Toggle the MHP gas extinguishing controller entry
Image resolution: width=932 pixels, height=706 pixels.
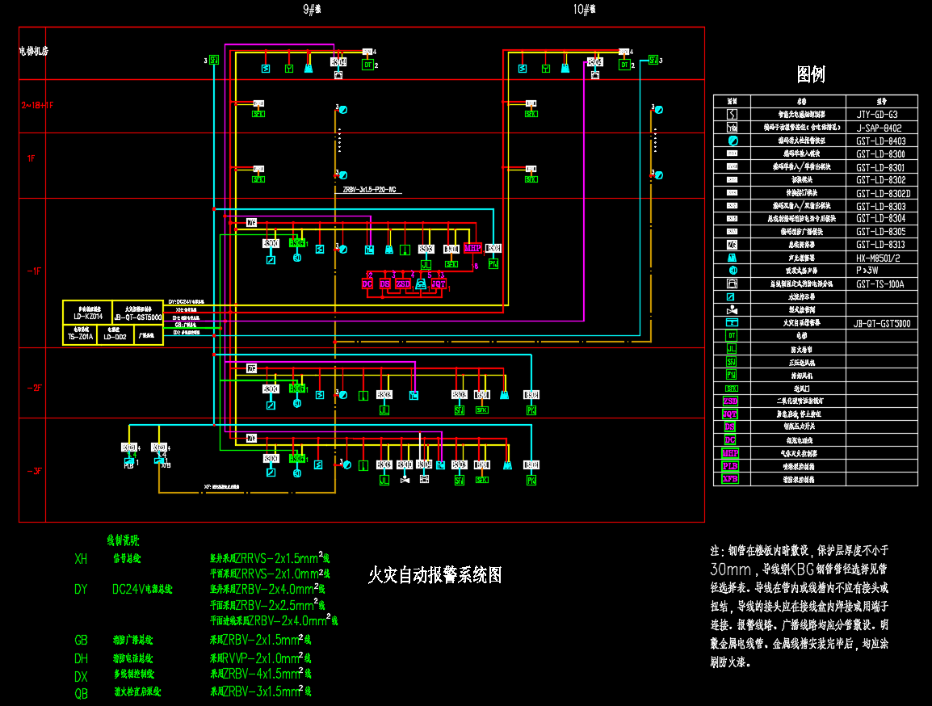click(730, 453)
